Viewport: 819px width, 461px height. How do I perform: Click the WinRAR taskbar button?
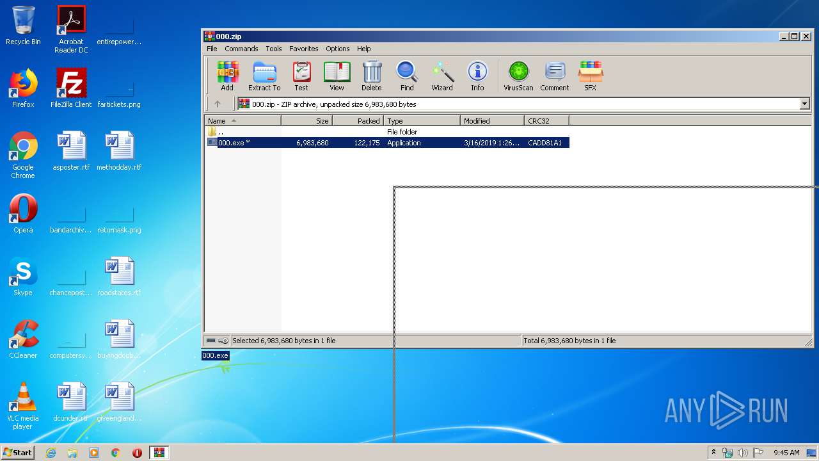[x=159, y=453]
